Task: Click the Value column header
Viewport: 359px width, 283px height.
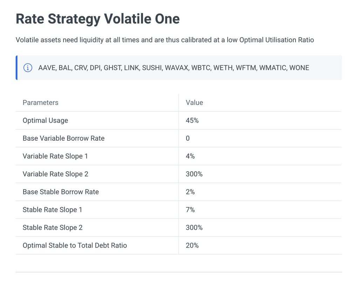Action: click(x=194, y=103)
